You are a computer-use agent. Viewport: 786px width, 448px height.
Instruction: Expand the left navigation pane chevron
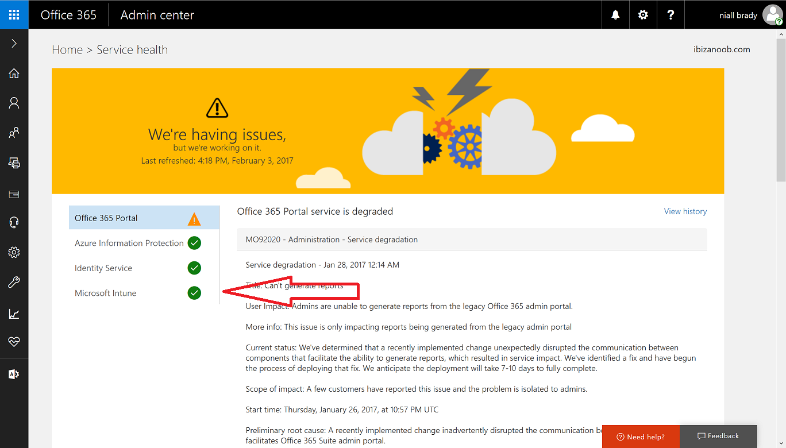click(x=14, y=44)
